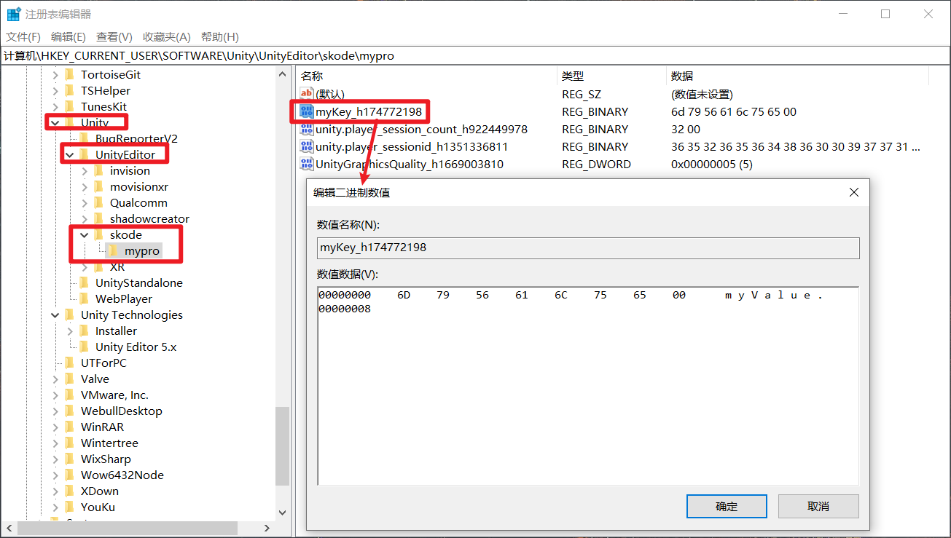The height and width of the screenshot is (538, 951).
Task: Expand the XR tree node
Action: tap(85, 266)
